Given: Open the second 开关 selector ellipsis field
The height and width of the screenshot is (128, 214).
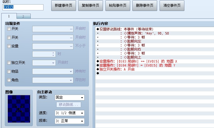Looking at the screenshot, I should click(x=53, y=38).
